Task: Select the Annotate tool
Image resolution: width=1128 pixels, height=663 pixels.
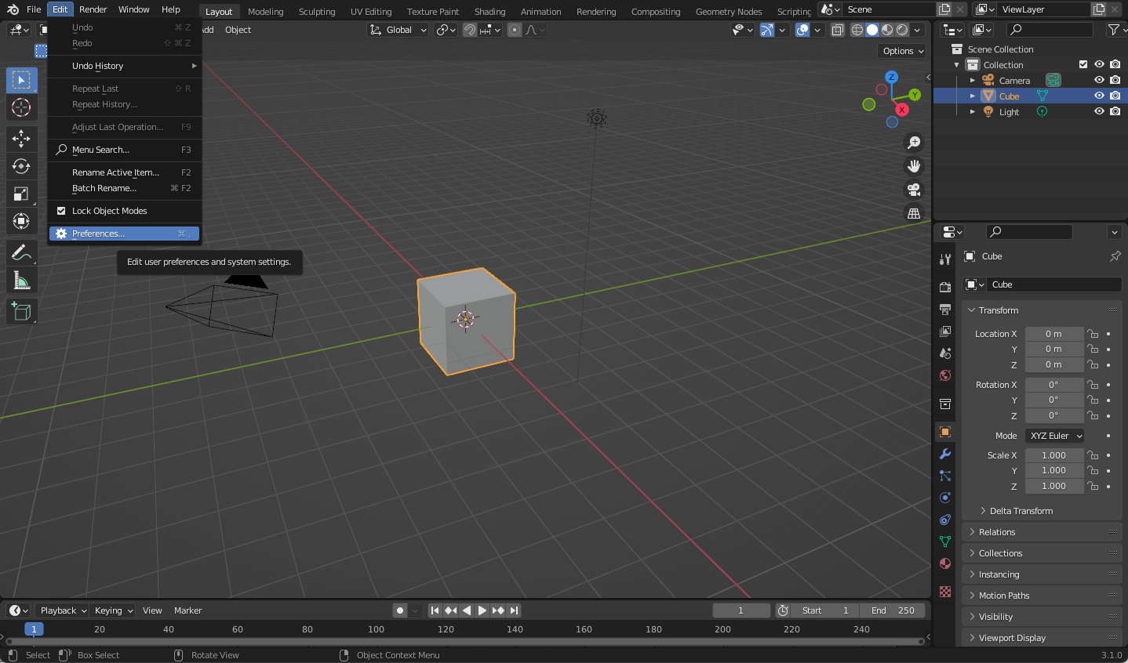Action: pos(21,252)
